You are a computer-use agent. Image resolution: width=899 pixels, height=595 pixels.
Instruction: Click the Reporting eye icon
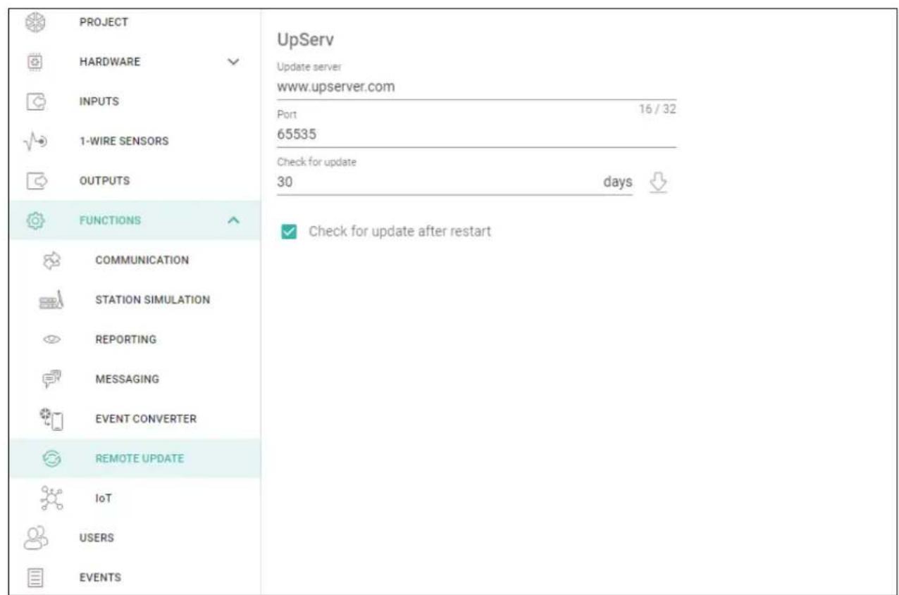coord(52,339)
